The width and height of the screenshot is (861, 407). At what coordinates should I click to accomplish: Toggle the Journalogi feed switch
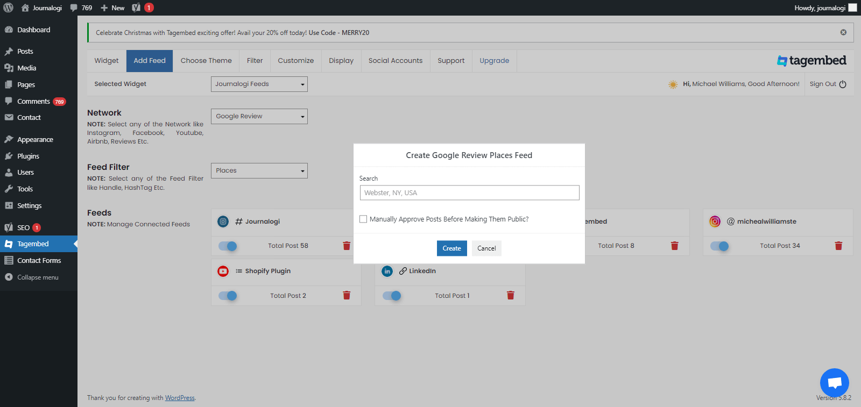click(228, 246)
